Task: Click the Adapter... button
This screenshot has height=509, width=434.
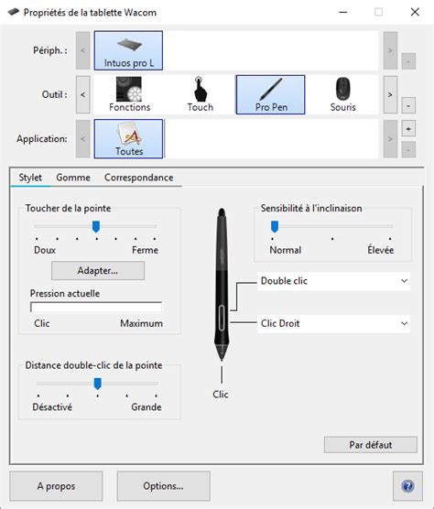Action: (x=98, y=270)
